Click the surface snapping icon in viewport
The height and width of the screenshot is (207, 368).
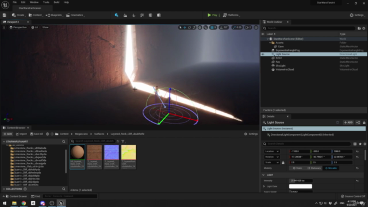206,28
